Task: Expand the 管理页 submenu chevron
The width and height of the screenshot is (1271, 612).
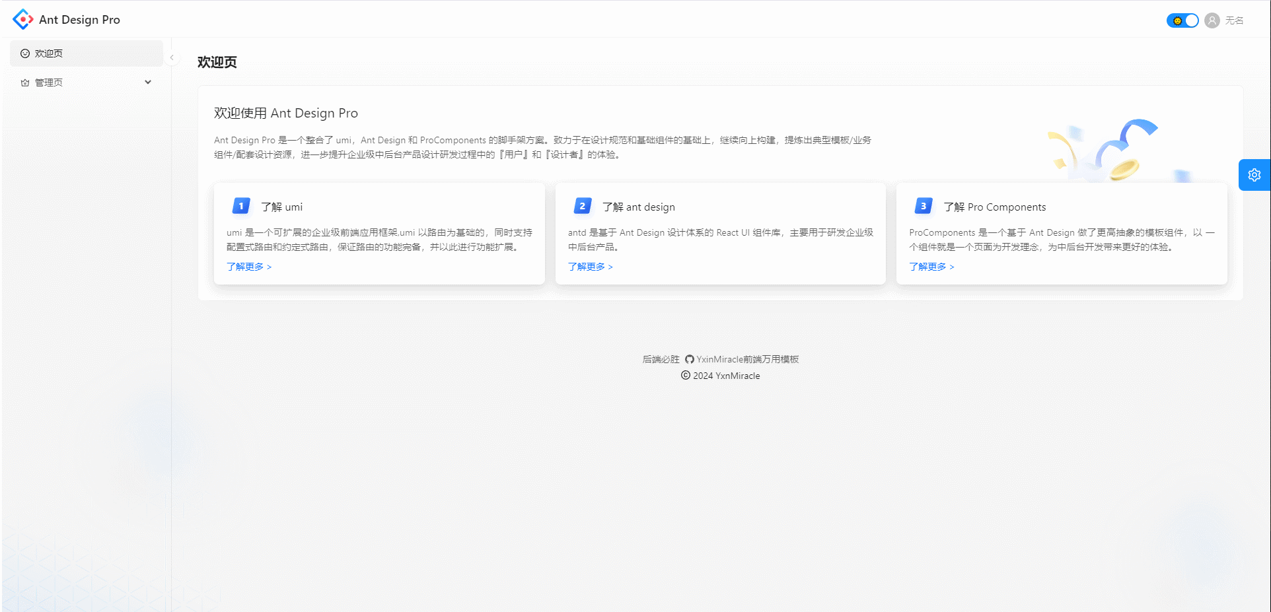Action: point(148,83)
